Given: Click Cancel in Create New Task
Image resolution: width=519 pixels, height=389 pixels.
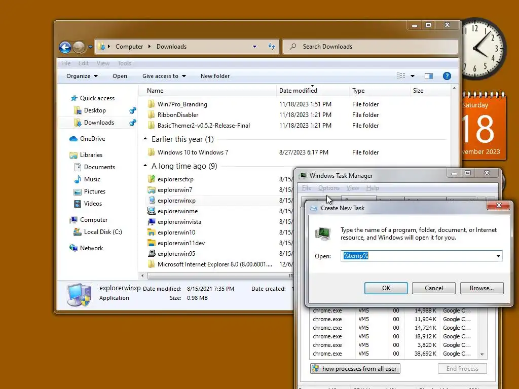Looking at the screenshot, I should [434, 288].
